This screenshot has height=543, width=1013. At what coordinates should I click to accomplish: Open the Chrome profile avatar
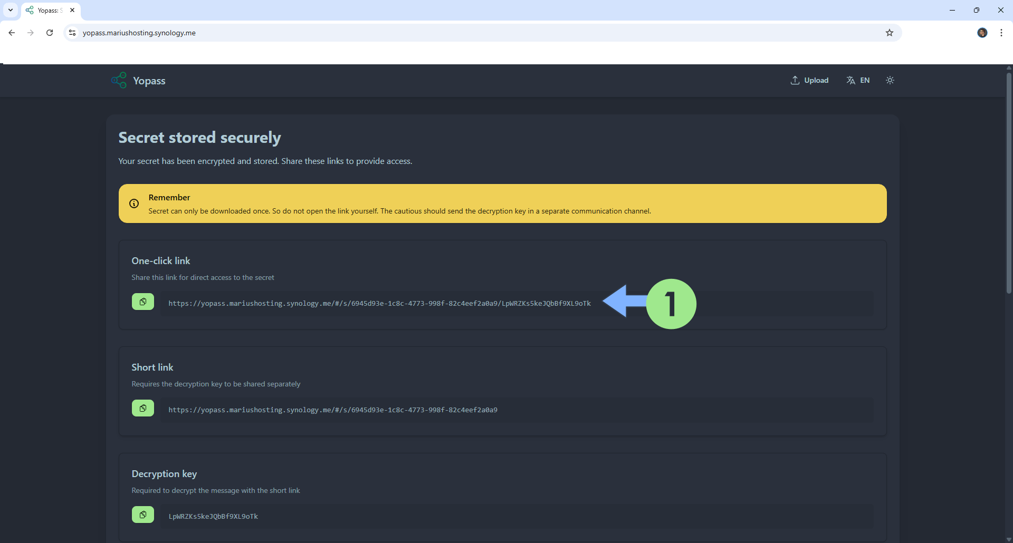[982, 33]
